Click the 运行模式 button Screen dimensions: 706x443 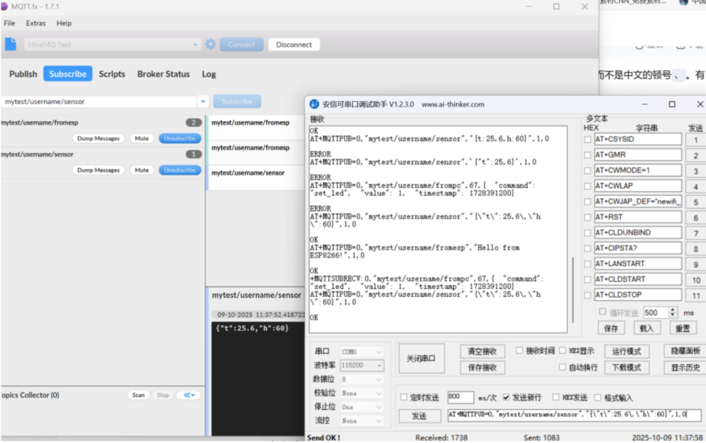[627, 351]
